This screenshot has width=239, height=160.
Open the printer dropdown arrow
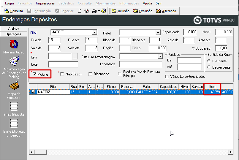click(99, 11)
